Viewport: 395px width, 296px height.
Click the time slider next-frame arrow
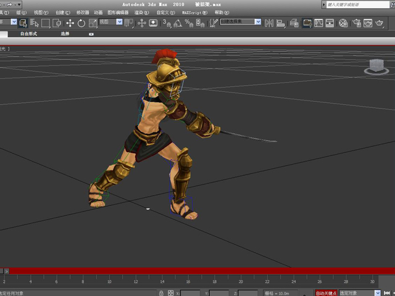point(7,271)
